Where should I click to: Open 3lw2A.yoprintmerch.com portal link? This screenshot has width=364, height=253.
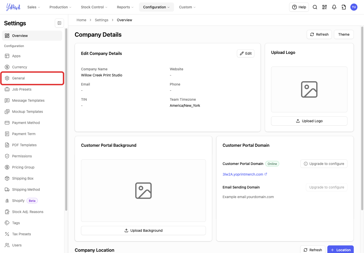click(x=245, y=174)
